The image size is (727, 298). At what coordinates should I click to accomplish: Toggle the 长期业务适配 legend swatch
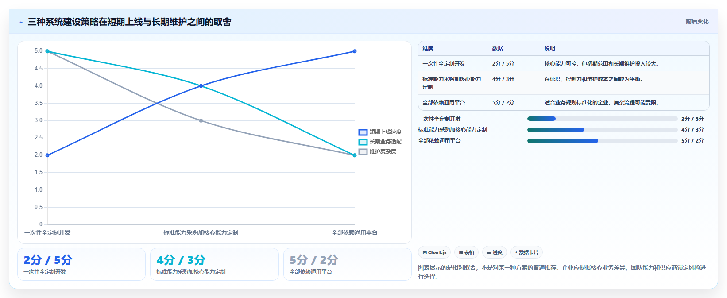pos(363,142)
